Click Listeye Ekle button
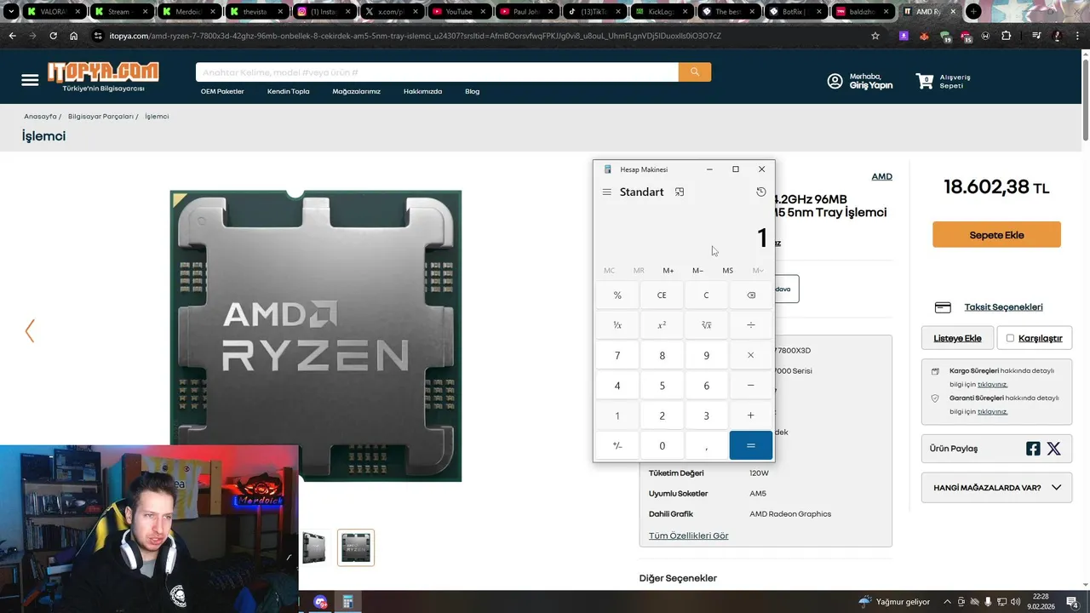Screen dimensions: 1090x613 point(957,338)
